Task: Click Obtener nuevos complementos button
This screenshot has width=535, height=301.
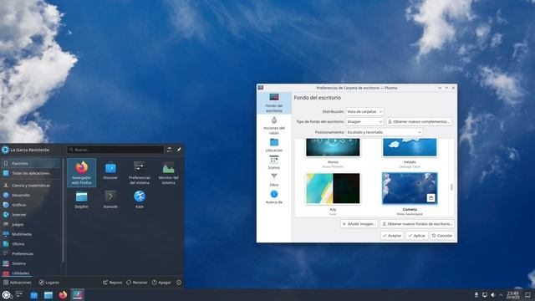Action: (419, 121)
